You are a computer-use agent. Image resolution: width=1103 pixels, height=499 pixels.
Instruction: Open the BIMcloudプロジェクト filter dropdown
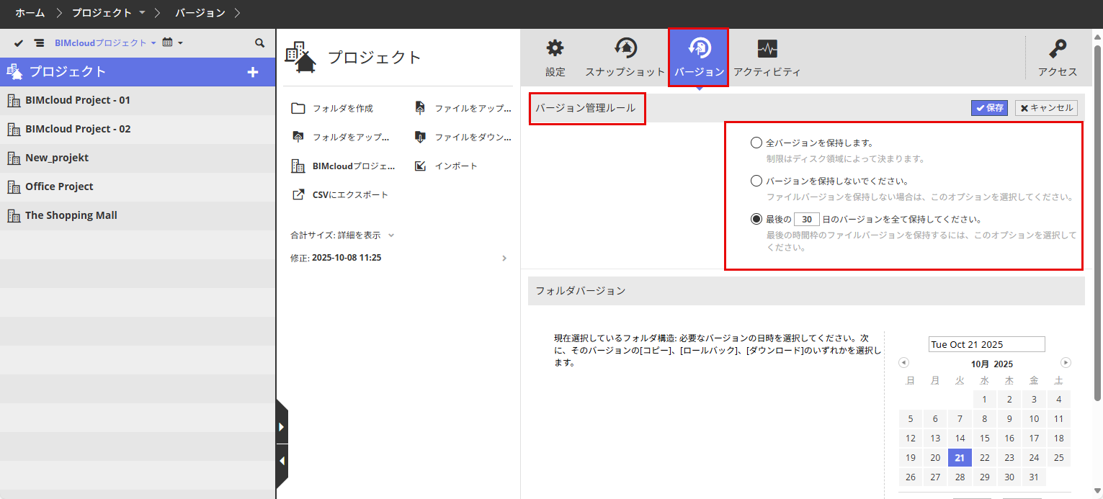click(x=105, y=43)
